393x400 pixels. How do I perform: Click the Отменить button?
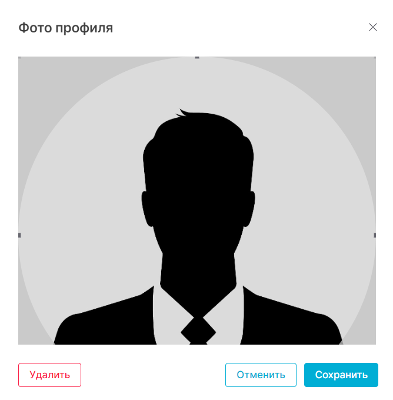point(261,375)
